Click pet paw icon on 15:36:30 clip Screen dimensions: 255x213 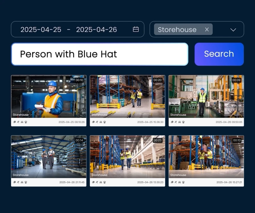tap(105, 122)
